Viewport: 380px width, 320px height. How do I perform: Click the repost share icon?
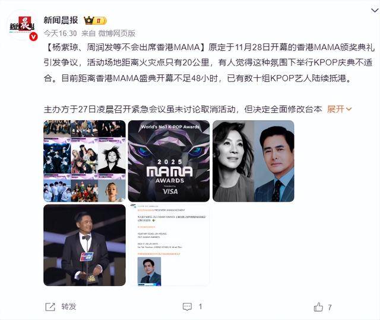click(50, 307)
